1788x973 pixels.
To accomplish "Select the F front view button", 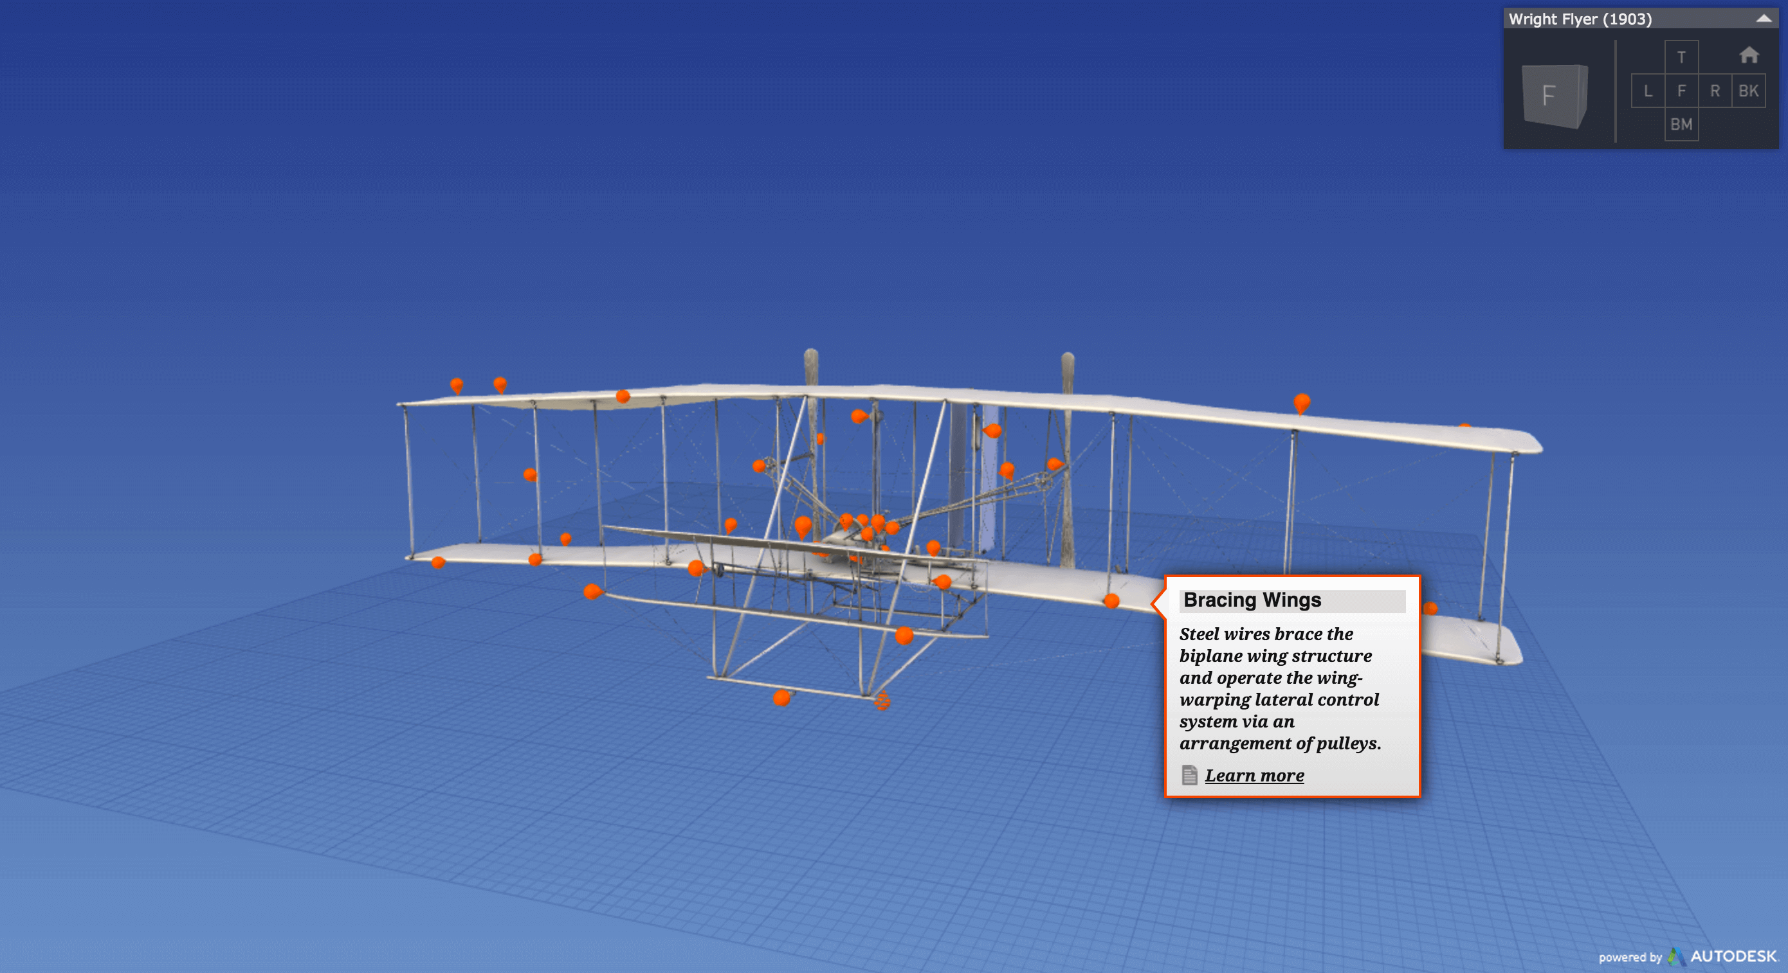I will (x=1681, y=91).
